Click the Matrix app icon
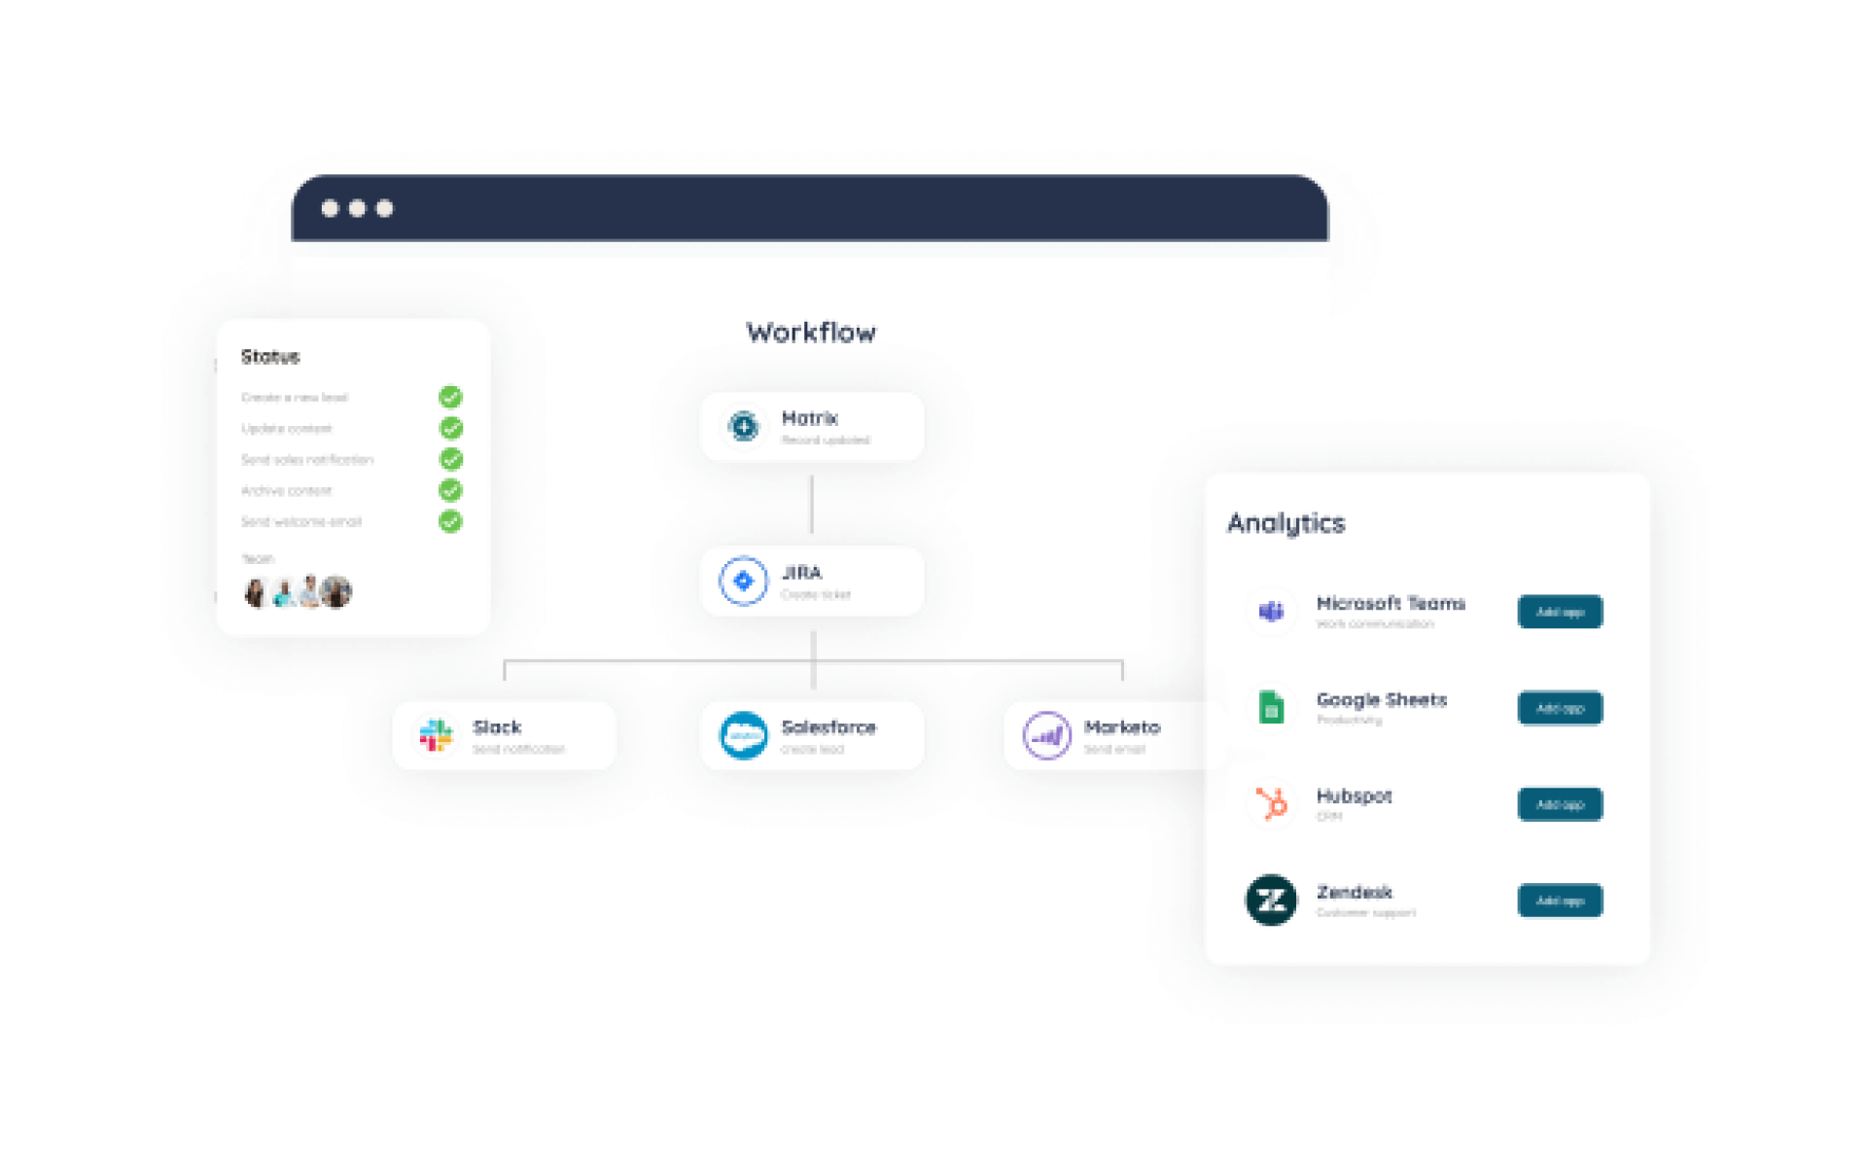 744,426
